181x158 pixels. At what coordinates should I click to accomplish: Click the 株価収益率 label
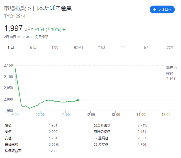click(13, 151)
